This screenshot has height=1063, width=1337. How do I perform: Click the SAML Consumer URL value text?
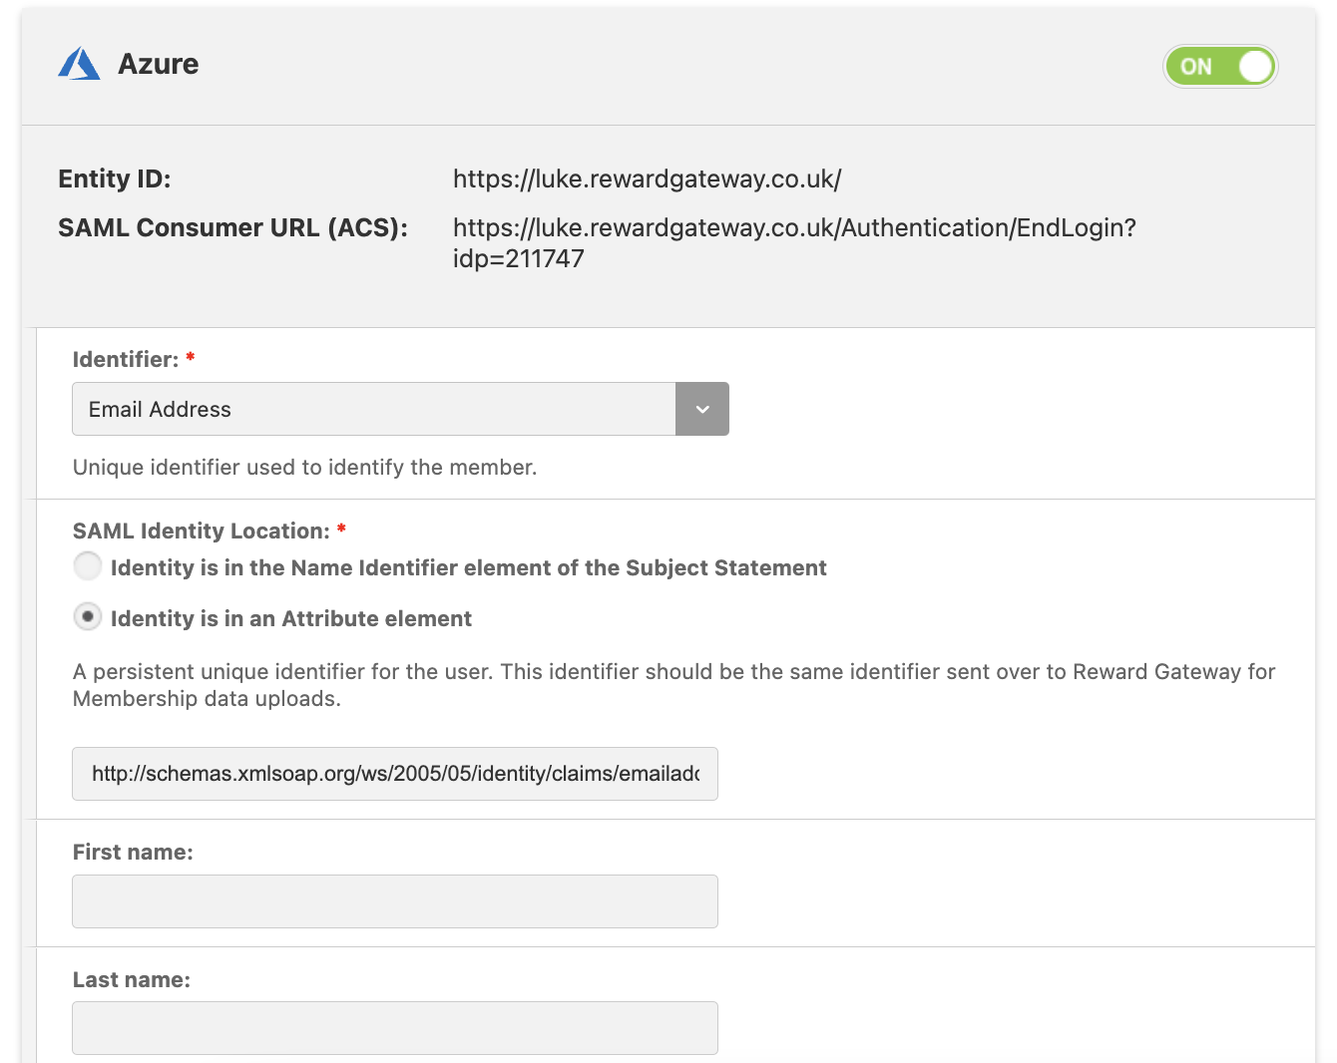point(794,243)
